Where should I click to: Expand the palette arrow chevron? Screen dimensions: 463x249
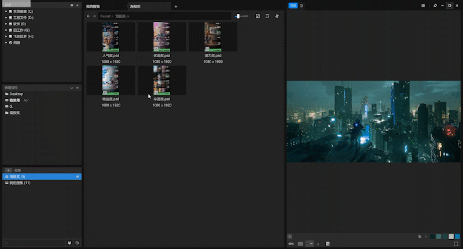pyautogui.click(x=426, y=236)
